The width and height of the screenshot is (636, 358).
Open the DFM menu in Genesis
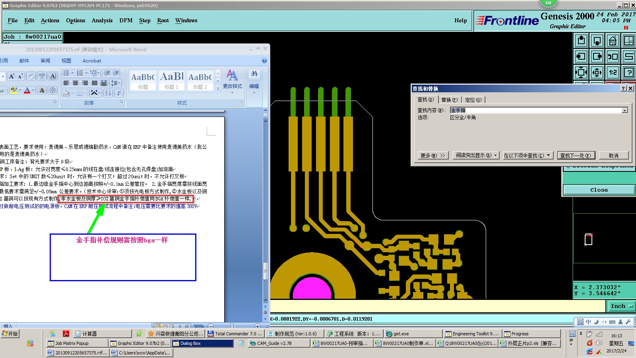point(126,20)
